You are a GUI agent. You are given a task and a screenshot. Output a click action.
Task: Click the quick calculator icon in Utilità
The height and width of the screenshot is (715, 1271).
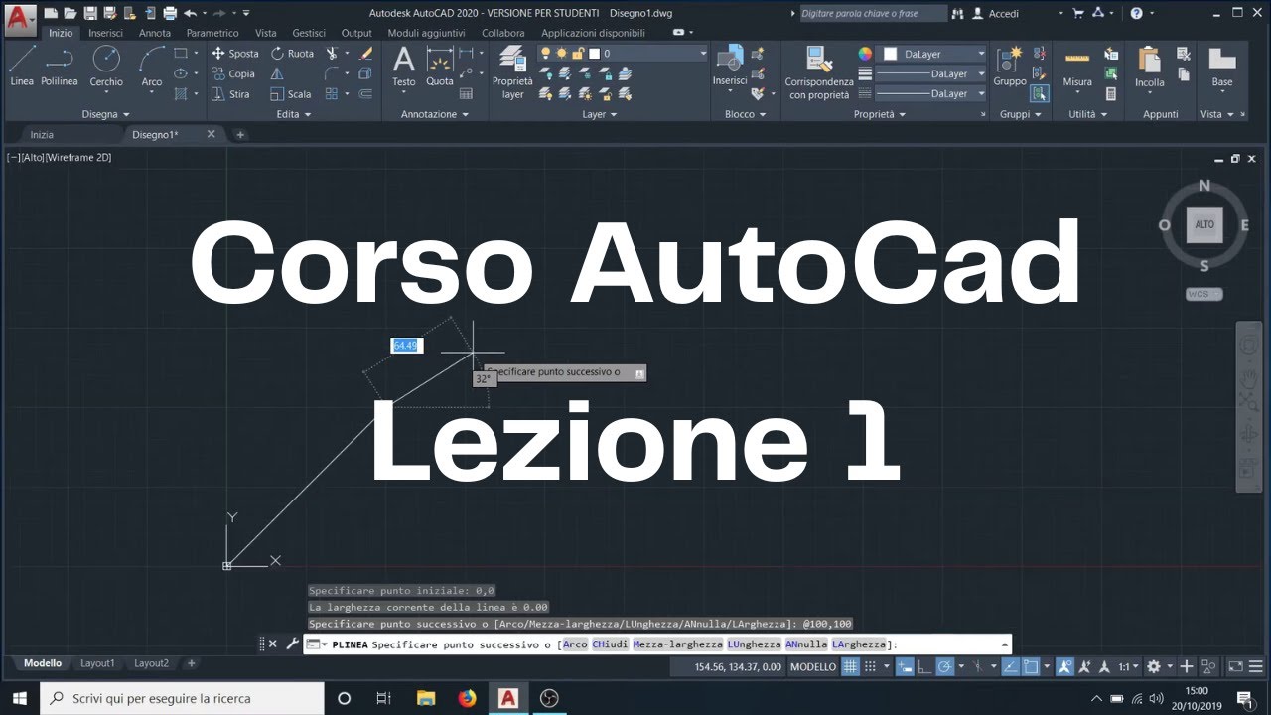point(1111,94)
